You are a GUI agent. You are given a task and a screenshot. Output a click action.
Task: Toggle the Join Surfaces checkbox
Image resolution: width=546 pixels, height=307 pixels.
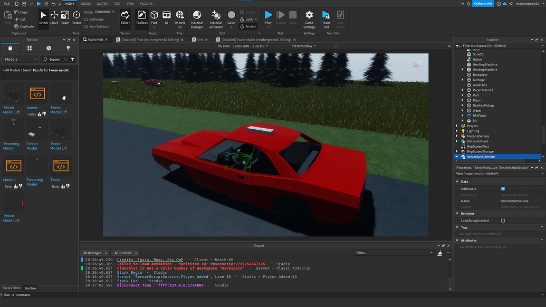86,26
